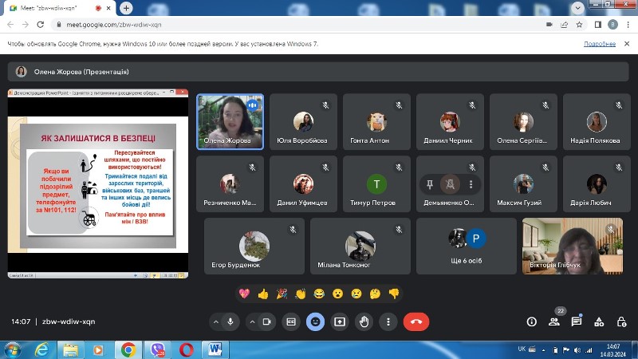Pin Демьяненко's tile

[430, 184]
